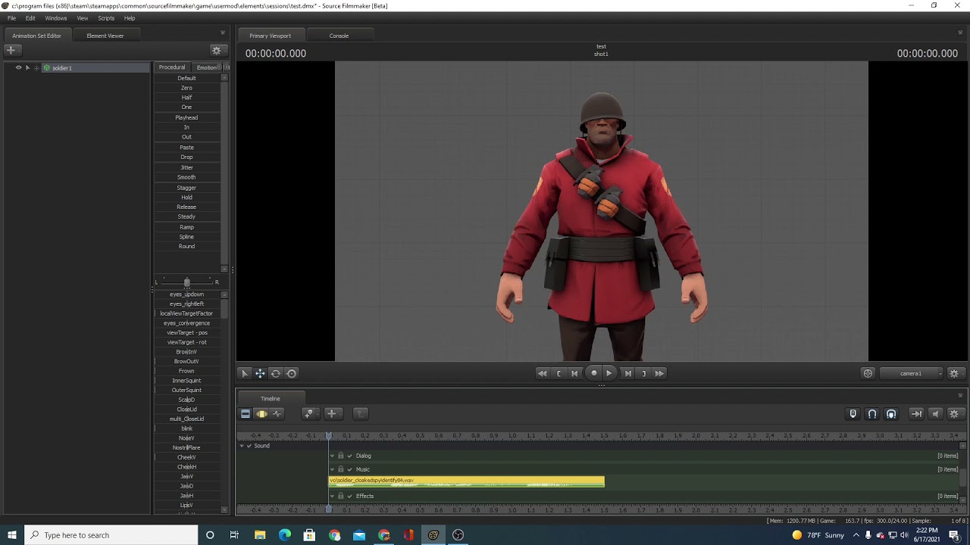Activate the viewport screen manipulator tool
This screenshot has height=545, width=970.
pos(292,373)
